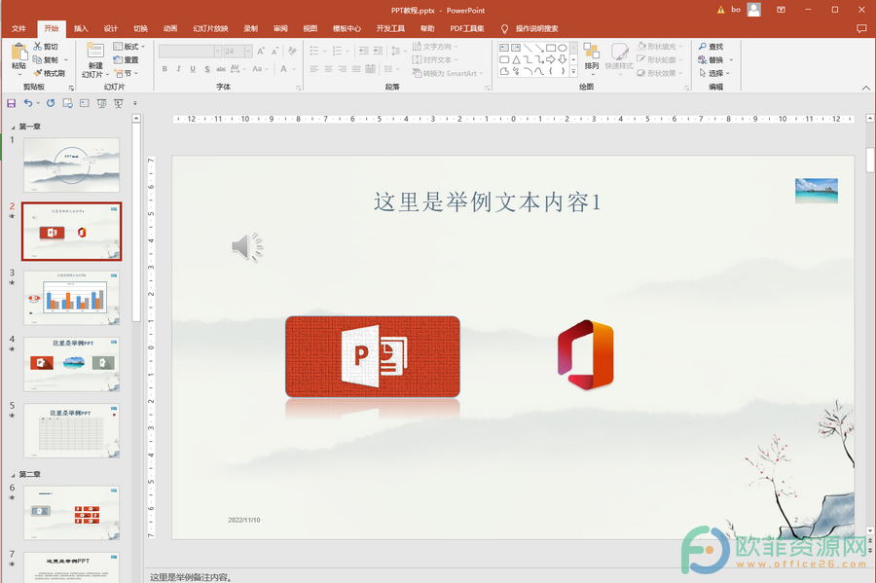Open the 开发工具 (Developer) tab
The image size is (876, 583).
390,28
